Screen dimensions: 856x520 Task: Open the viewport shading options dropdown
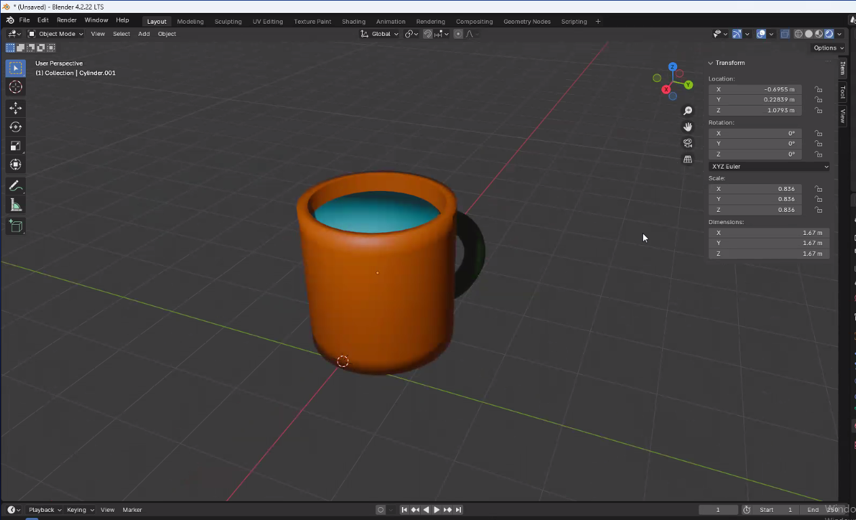(840, 34)
